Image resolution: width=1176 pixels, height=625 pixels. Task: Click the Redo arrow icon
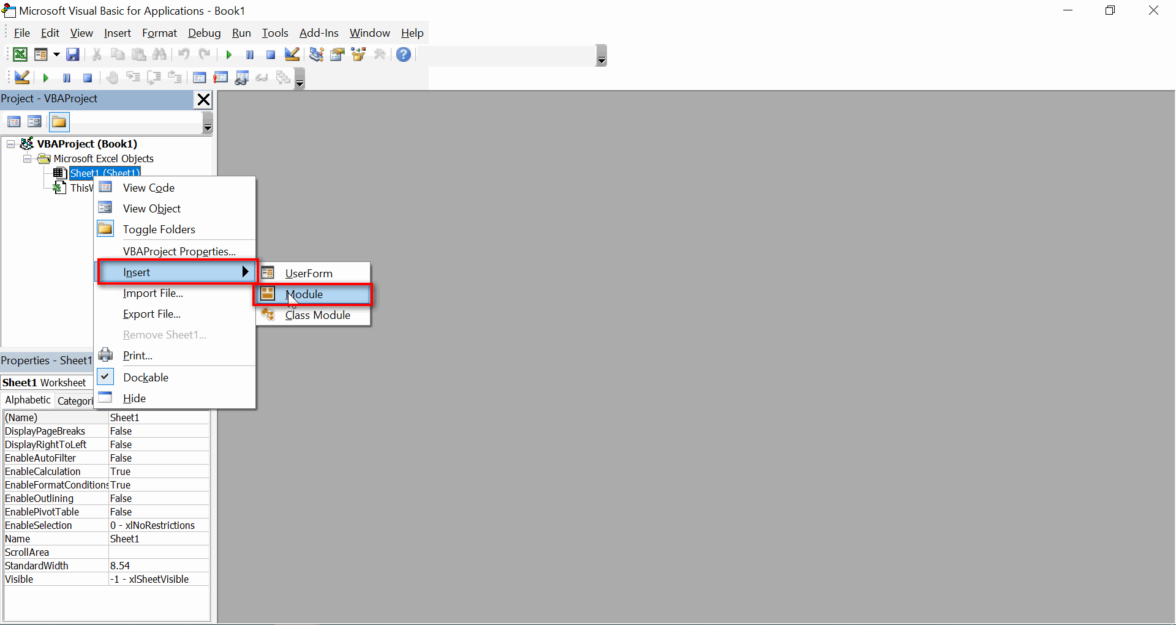point(205,54)
